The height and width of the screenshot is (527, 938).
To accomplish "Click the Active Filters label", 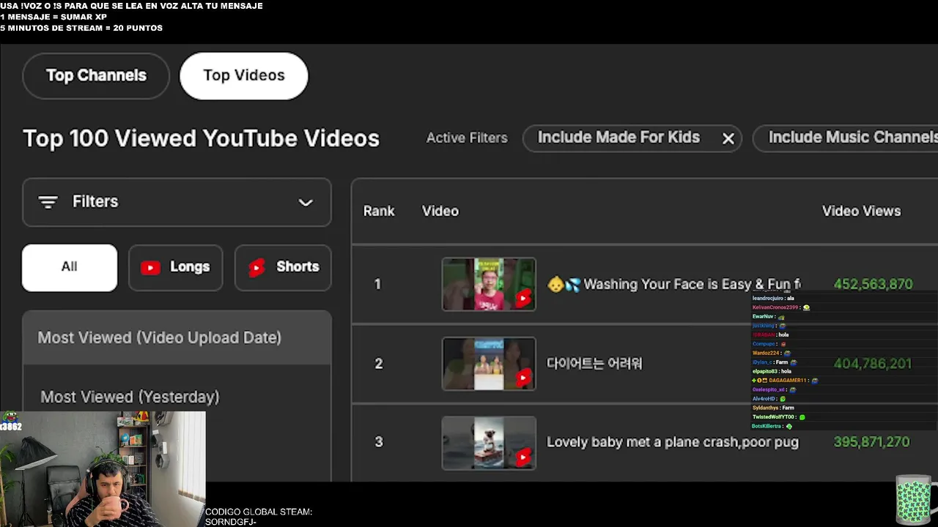I will 467,138.
